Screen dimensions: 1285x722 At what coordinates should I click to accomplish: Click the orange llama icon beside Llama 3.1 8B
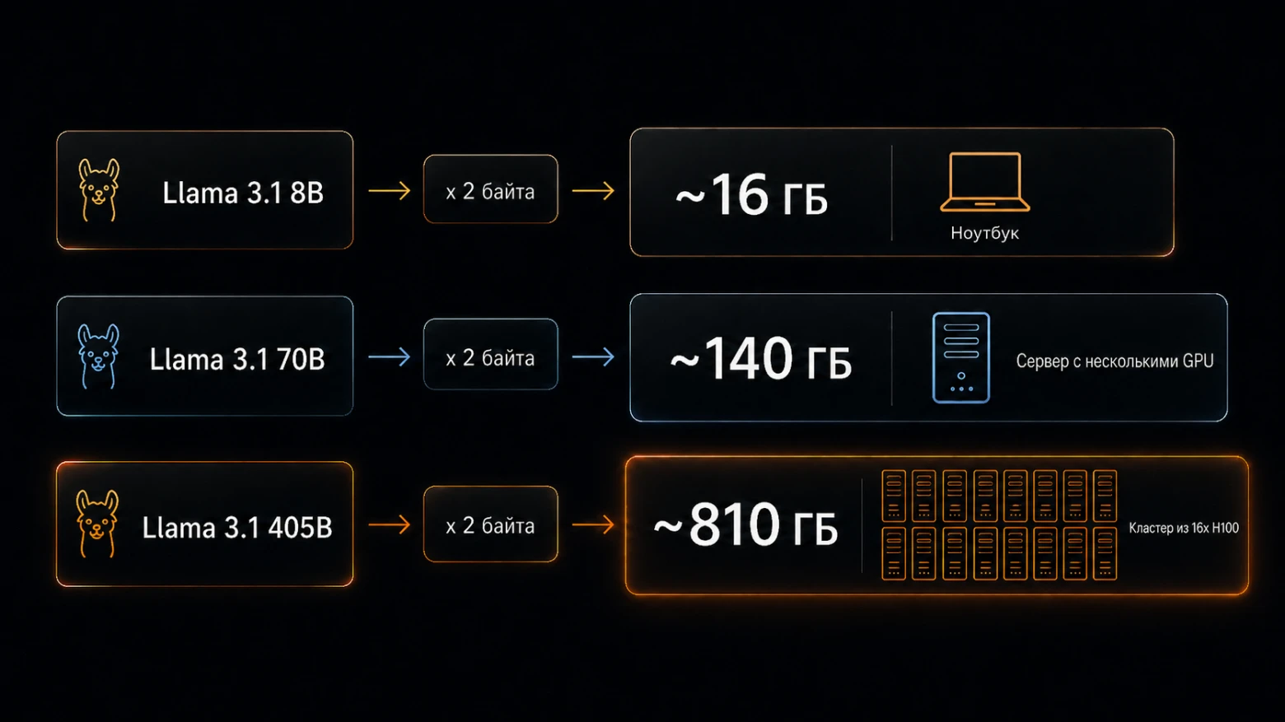pos(99,190)
